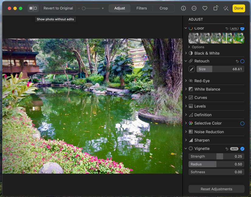251x197 pixels.
Task: Expand the Definition section
Action: click(186, 115)
